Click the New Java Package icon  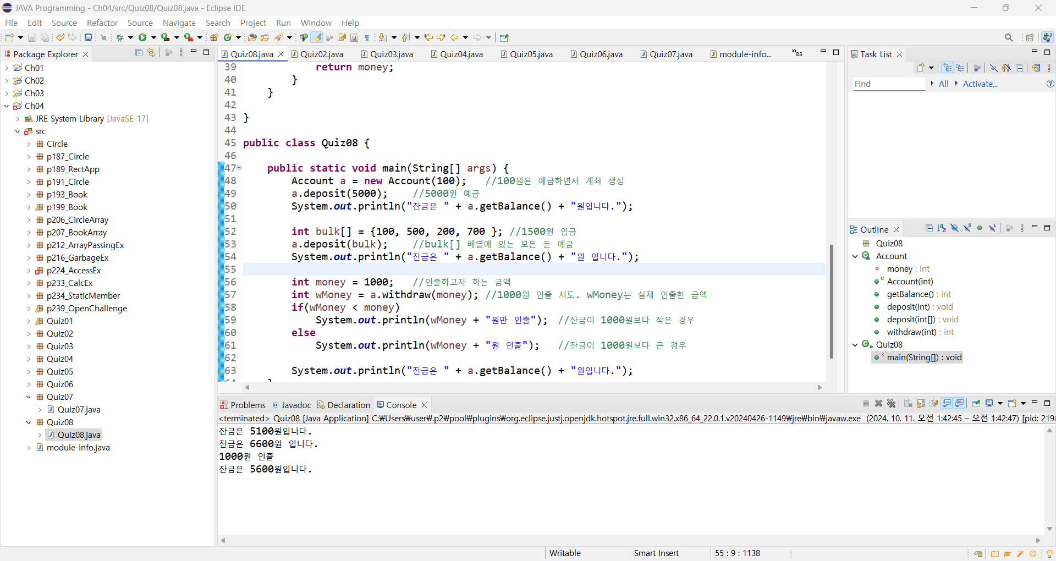pos(215,37)
